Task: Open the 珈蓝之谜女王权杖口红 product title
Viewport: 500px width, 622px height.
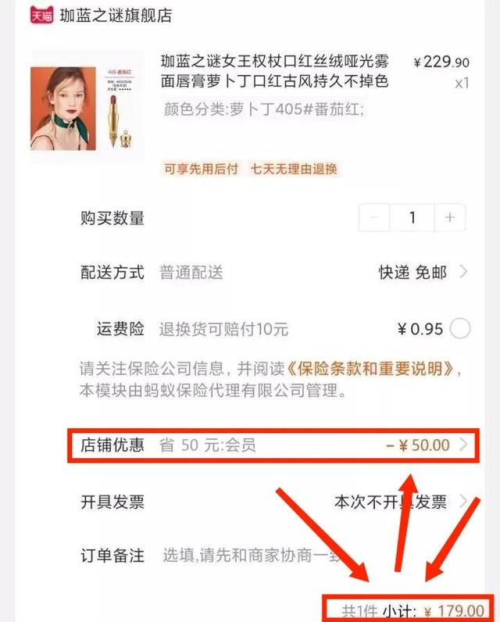Action: 274,71
